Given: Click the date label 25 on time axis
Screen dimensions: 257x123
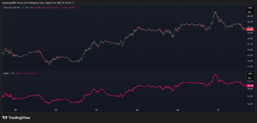Looking at the screenshot, I should coord(137,110).
